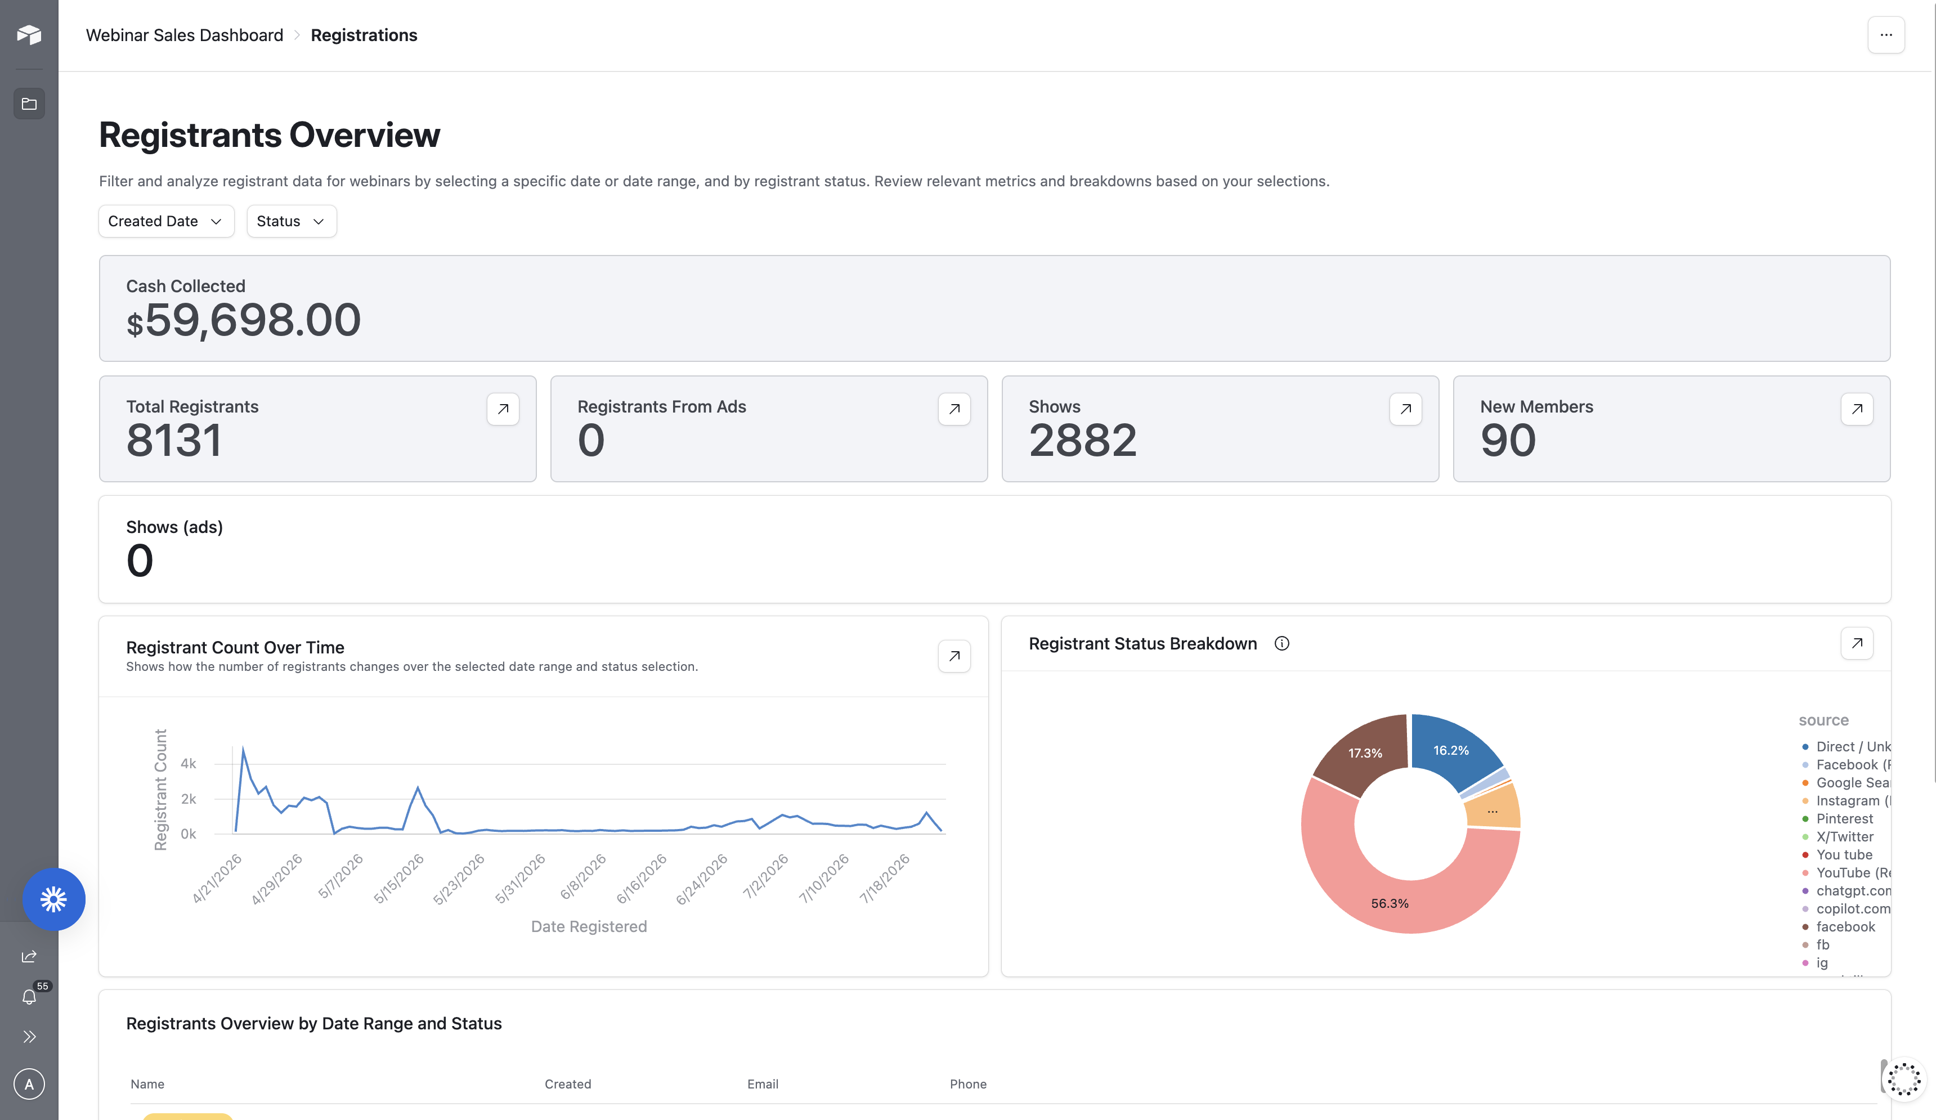This screenshot has width=1936, height=1120.
Task: Select the ig legend entry
Action: (x=1814, y=964)
